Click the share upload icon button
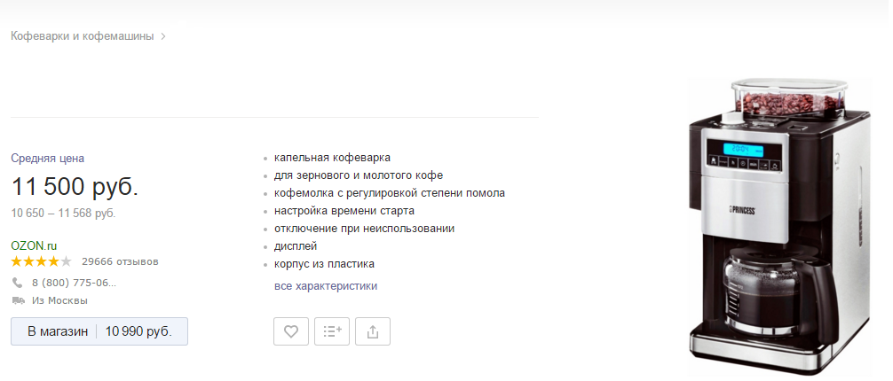Image resolution: width=893 pixels, height=381 pixels. coord(373,331)
